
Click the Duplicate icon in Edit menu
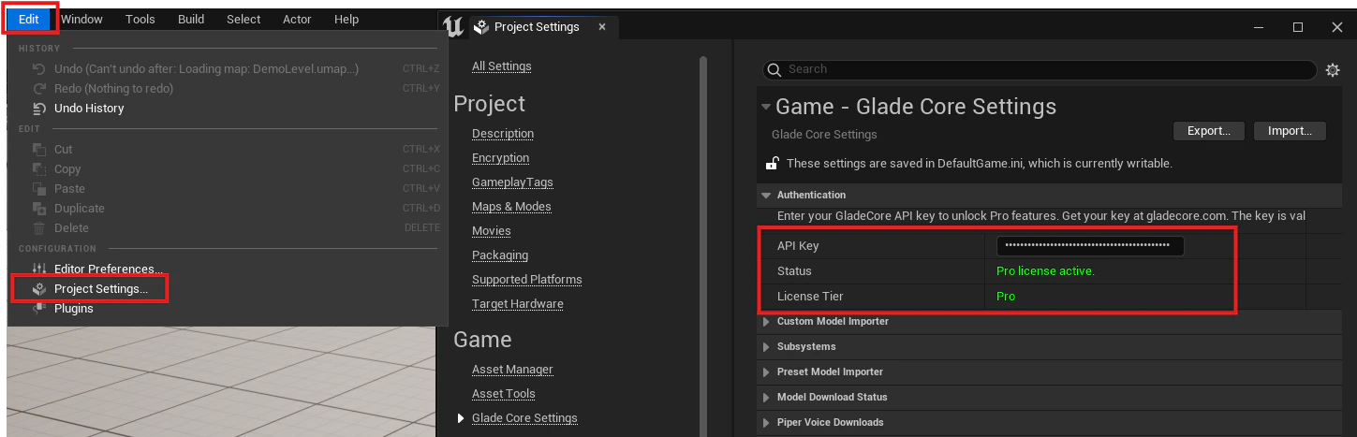pyautogui.click(x=39, y=209)
